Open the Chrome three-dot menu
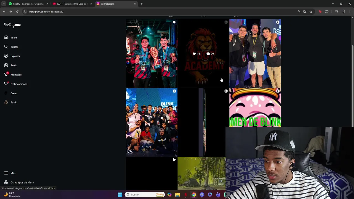354x199 pixels. [x=350, y=12]
